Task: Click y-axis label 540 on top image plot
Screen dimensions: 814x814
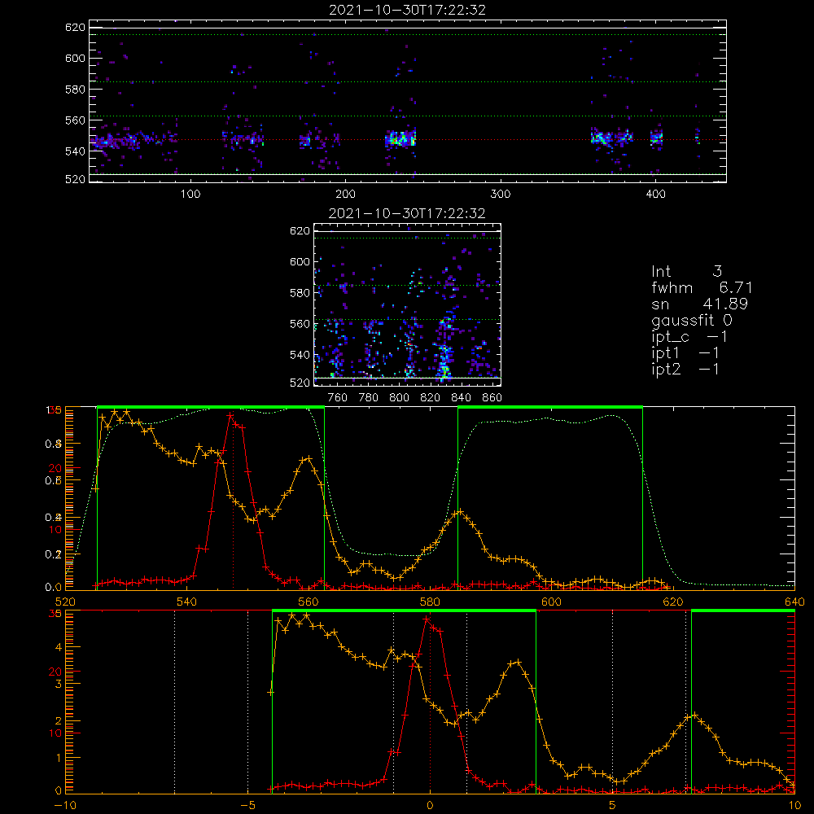Action: 75,151
